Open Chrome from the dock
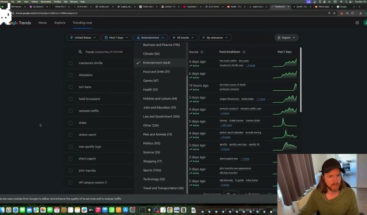Screen dimensions: 367x215 170,210
